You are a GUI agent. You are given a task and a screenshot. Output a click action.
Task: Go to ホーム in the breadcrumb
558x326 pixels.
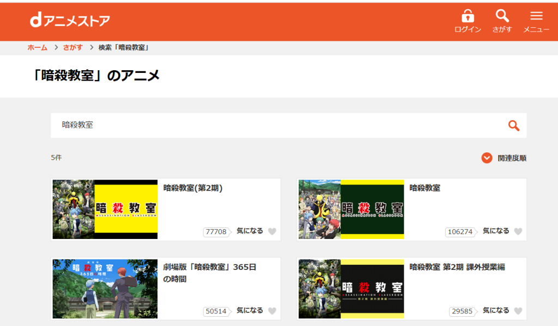click(38, 48)
